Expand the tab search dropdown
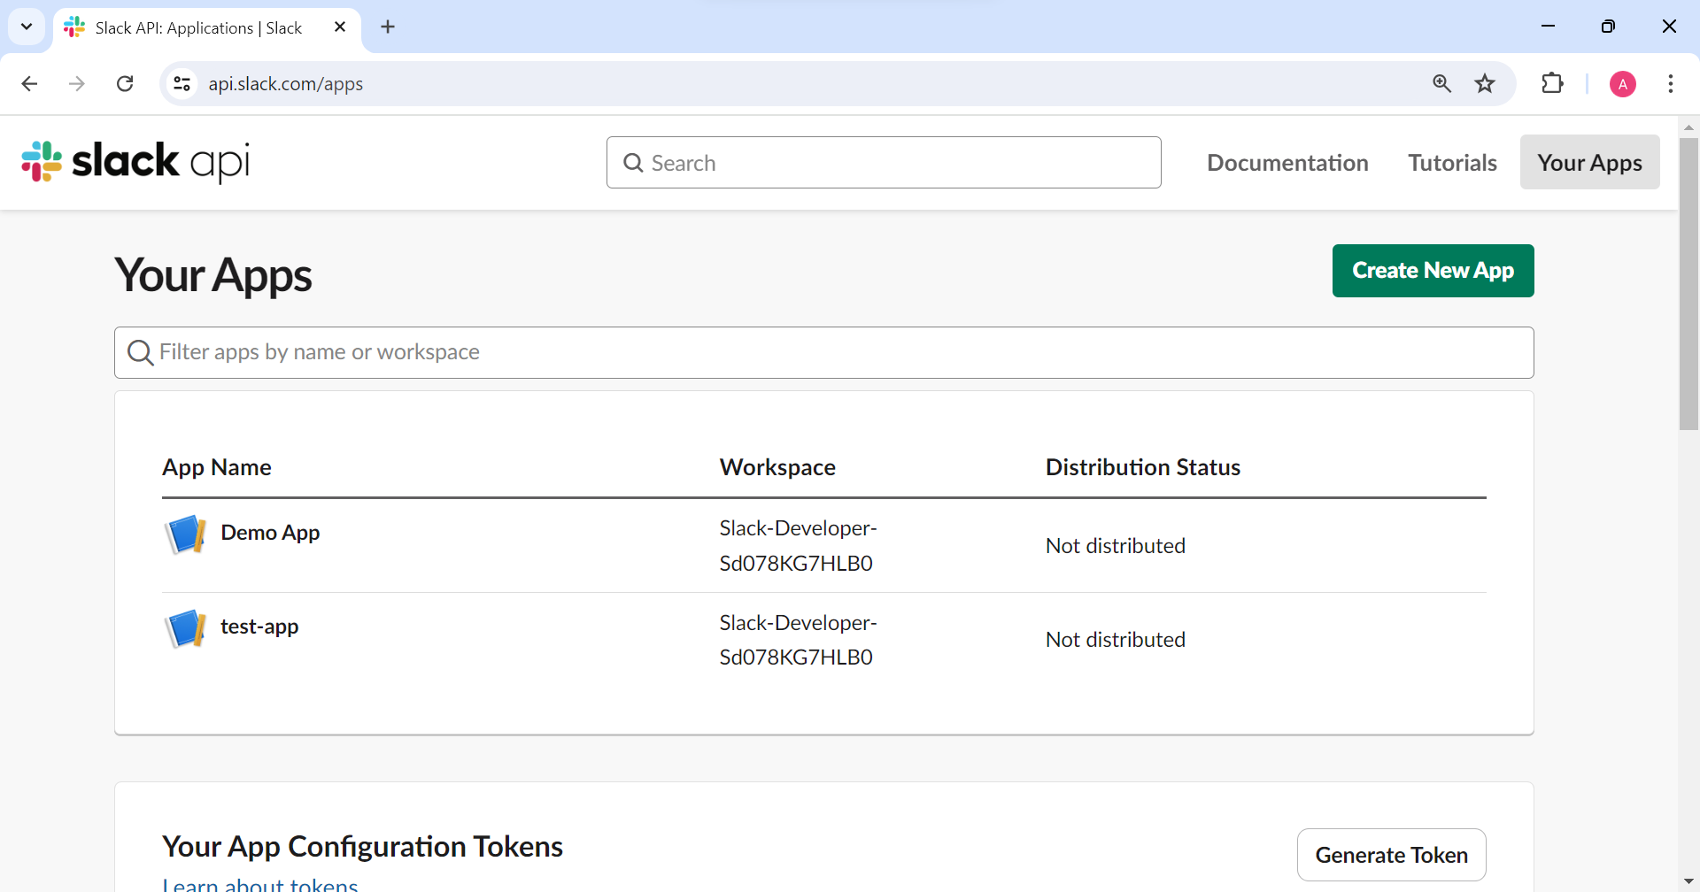1700x892 pixels. (27, 27)
